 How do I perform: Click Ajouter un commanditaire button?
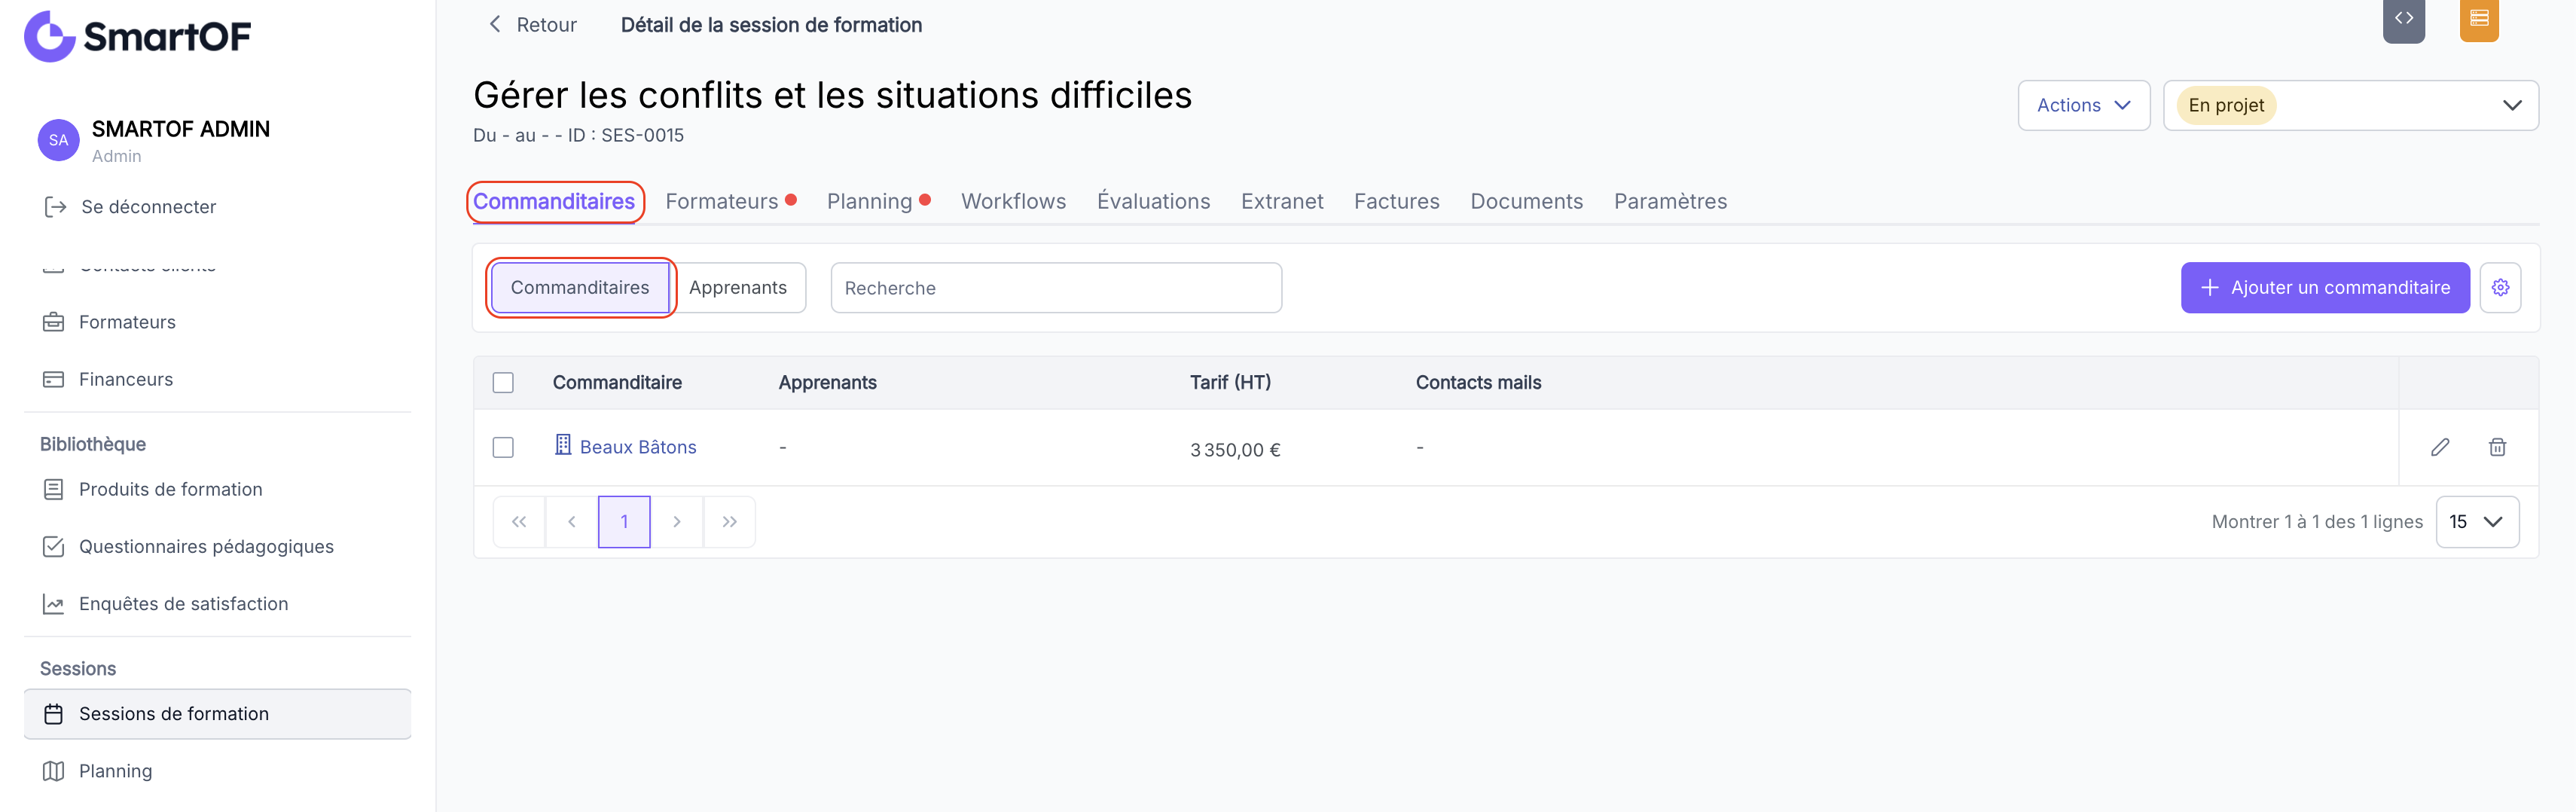pyautogui.click(x=2325, y=288)
